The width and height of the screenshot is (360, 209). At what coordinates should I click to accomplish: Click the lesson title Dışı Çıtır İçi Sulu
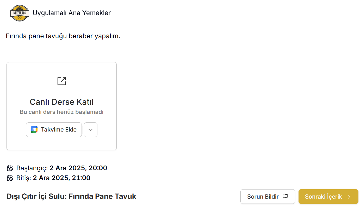click(71, 196)
